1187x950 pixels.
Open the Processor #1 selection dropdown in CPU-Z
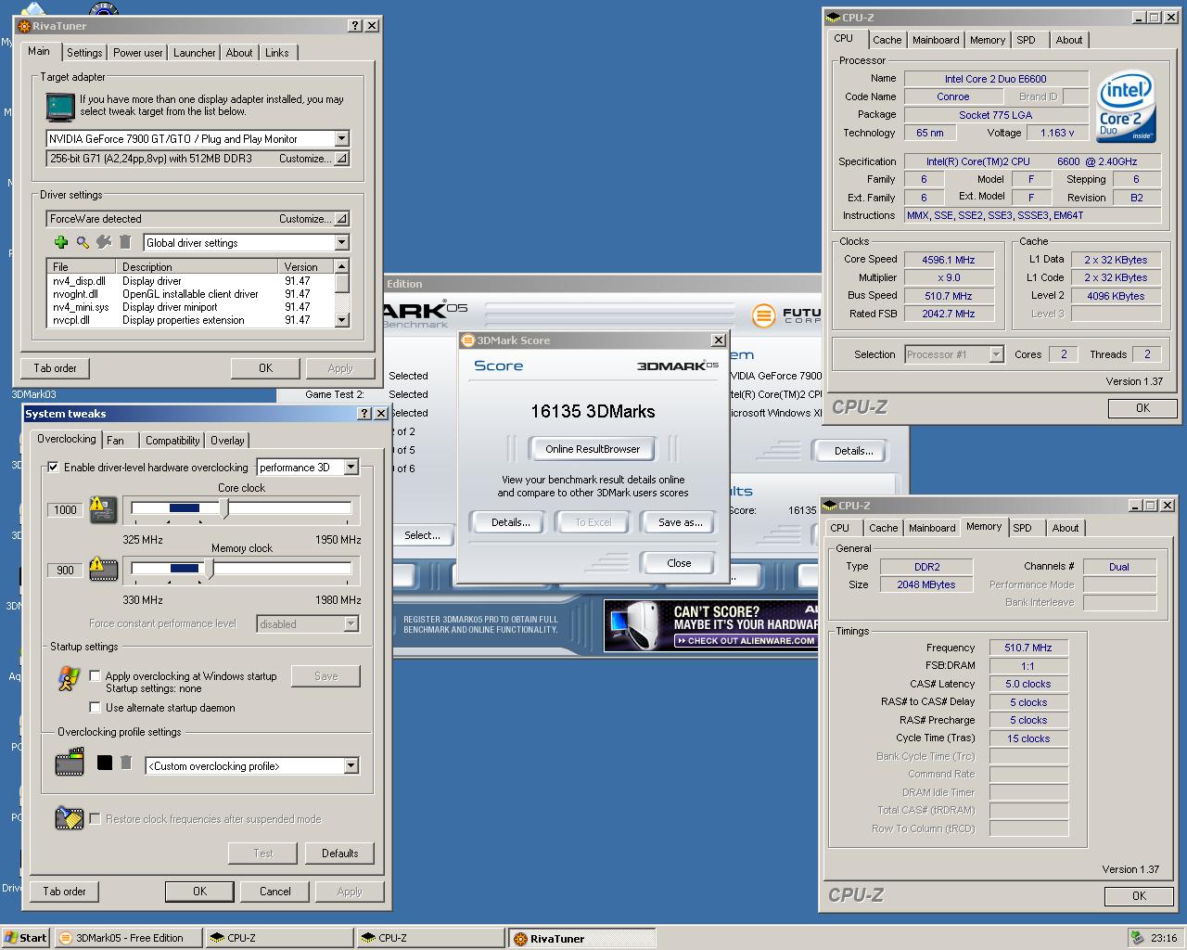[996, 354]
